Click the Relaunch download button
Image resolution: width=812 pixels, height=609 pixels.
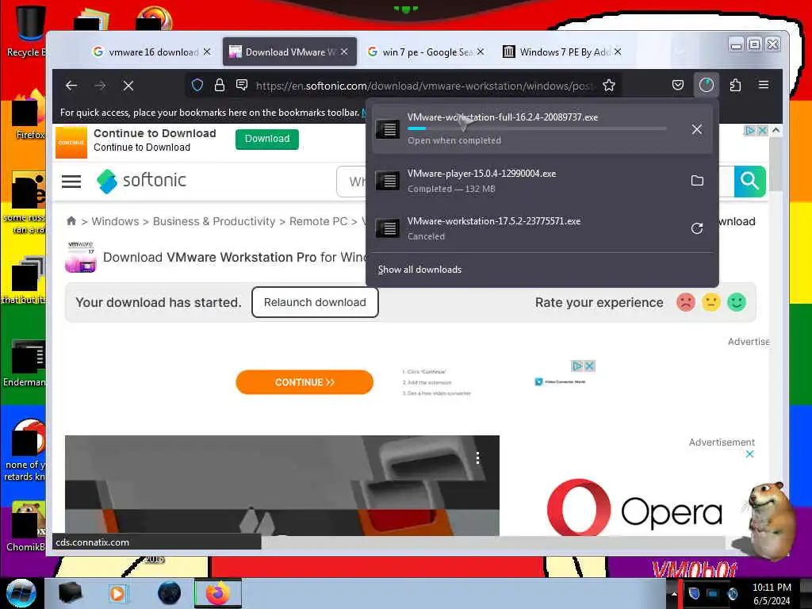(x=315, y=302)
